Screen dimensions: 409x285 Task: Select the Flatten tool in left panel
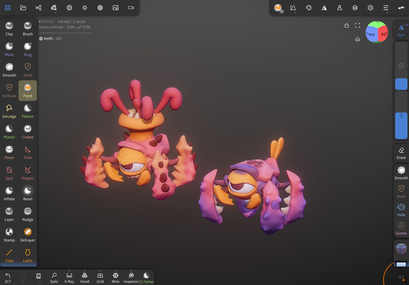(28, 111)
